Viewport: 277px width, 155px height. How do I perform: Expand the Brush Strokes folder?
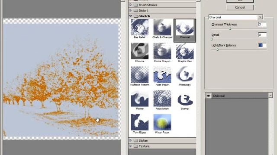tap(131, 5)
